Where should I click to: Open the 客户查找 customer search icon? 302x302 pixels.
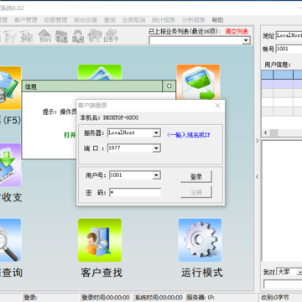(100, 240)
